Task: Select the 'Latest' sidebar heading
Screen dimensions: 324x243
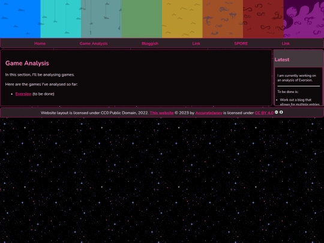Action: point(282,59)
